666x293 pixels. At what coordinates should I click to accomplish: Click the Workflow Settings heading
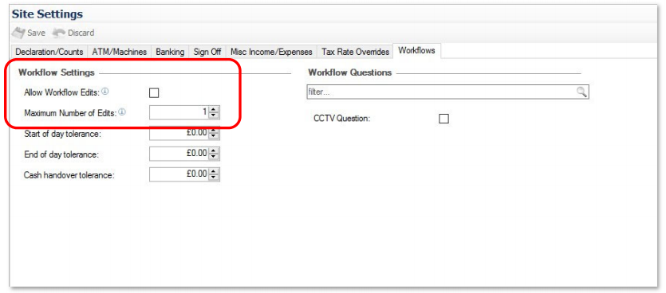tap(57, 72)
